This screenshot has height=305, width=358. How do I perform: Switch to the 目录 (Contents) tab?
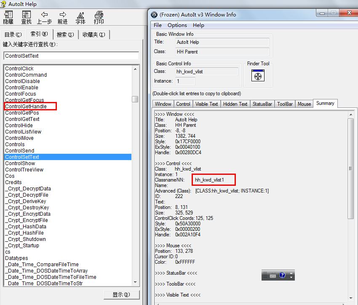[13, 35]
